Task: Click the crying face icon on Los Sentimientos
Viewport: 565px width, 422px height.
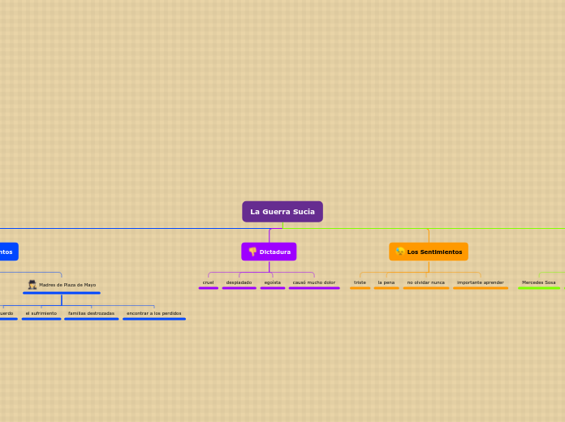Action: pyautogui.click(x=400, y=252)
